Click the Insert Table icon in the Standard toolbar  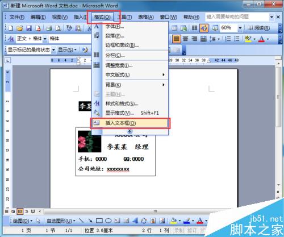click(x=174, y=28)
